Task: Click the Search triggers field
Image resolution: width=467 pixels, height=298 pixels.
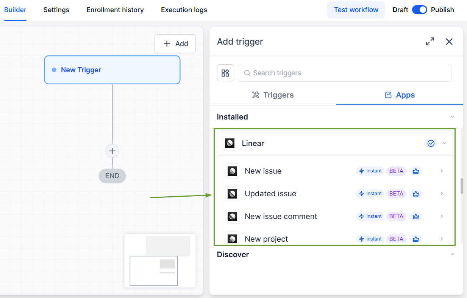Action: point(345,73)
